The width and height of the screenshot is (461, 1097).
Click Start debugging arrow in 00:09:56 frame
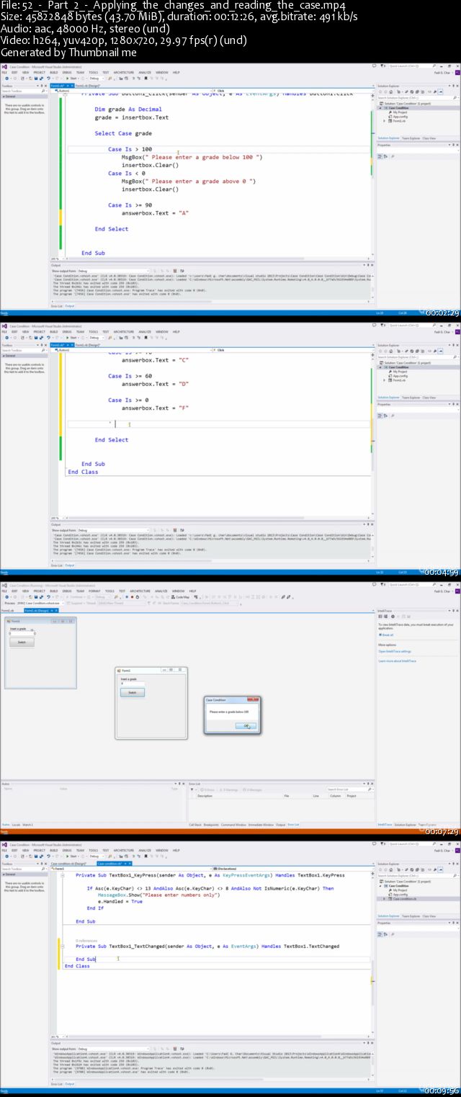72,856
